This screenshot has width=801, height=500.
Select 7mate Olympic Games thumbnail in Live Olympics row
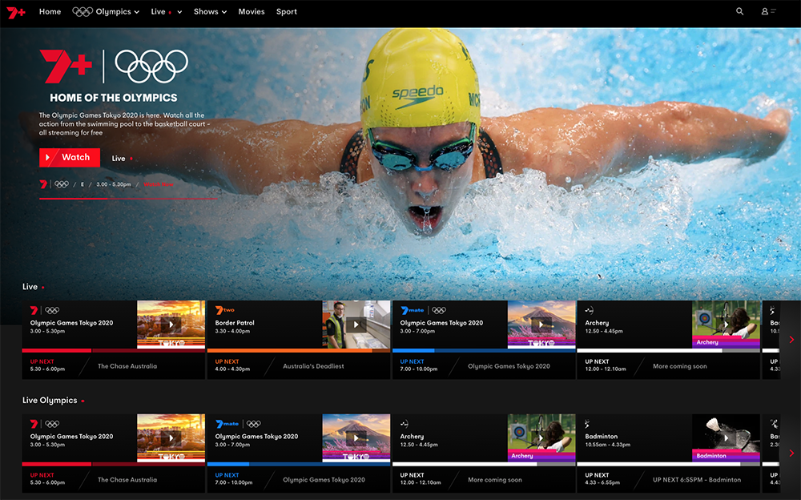tap(356, 437)
